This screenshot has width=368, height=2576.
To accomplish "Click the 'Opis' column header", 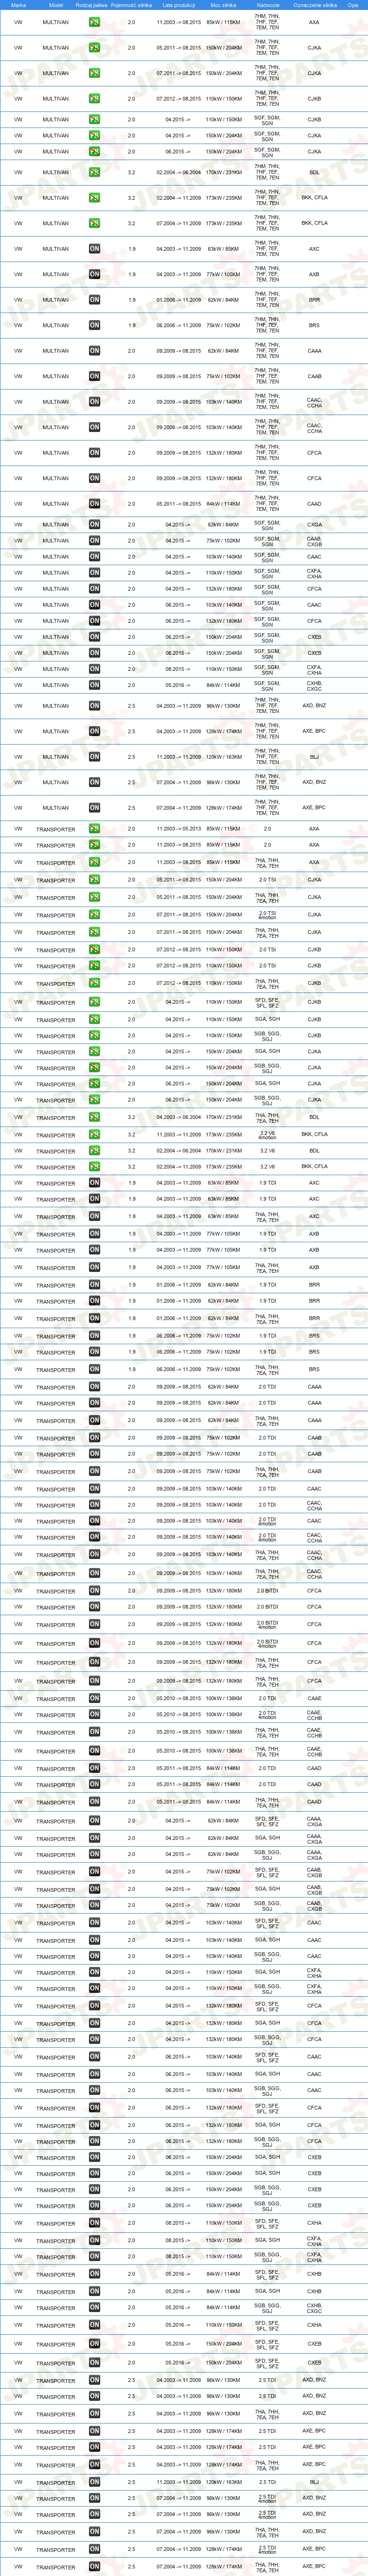I will pos(353,5).
